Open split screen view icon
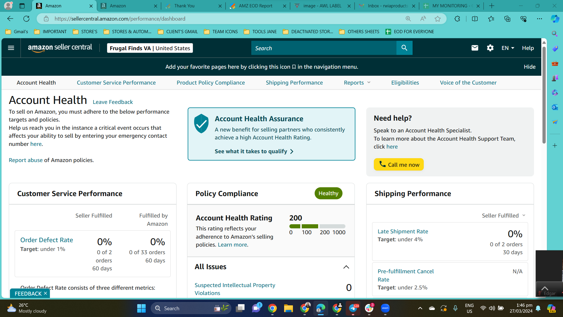Screen dimensions: 563x317 (x=475, y=19)
